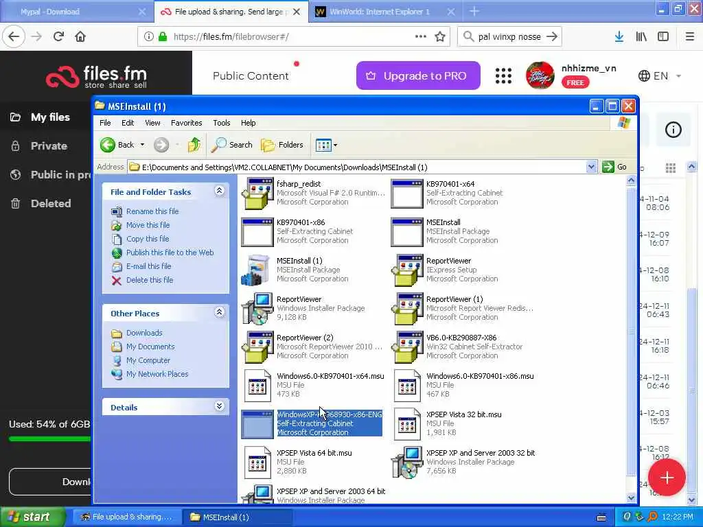This screenshot has width=703, height=527.
Task: Open the File menu in Explorer
Action: [x=105, y=123]
